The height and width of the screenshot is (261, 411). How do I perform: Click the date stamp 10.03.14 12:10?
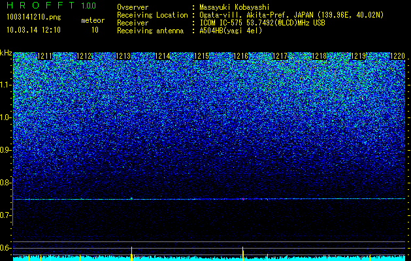point(33,30)
